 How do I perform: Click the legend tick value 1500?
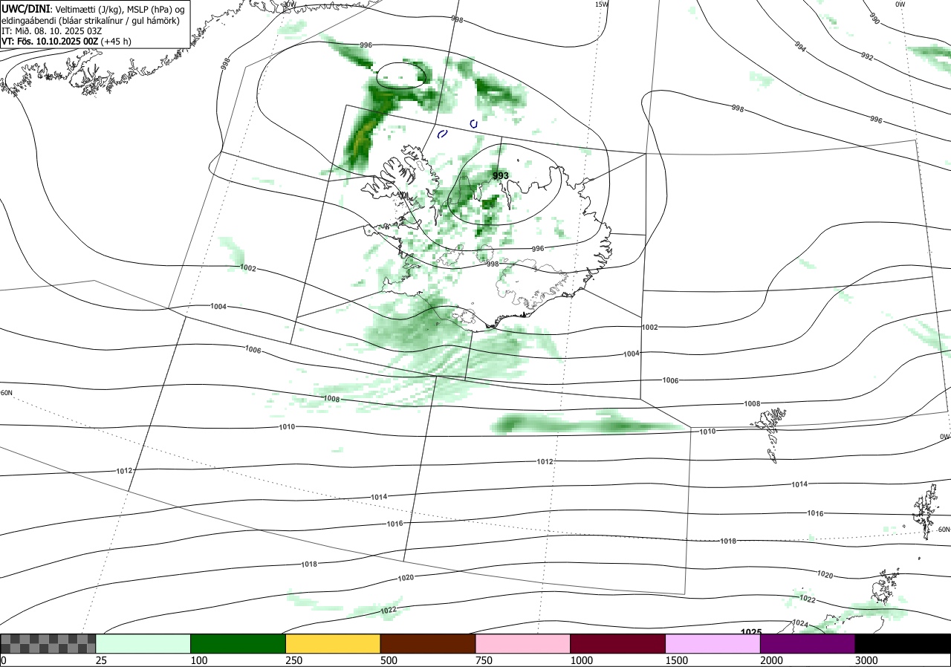point(677,660)
